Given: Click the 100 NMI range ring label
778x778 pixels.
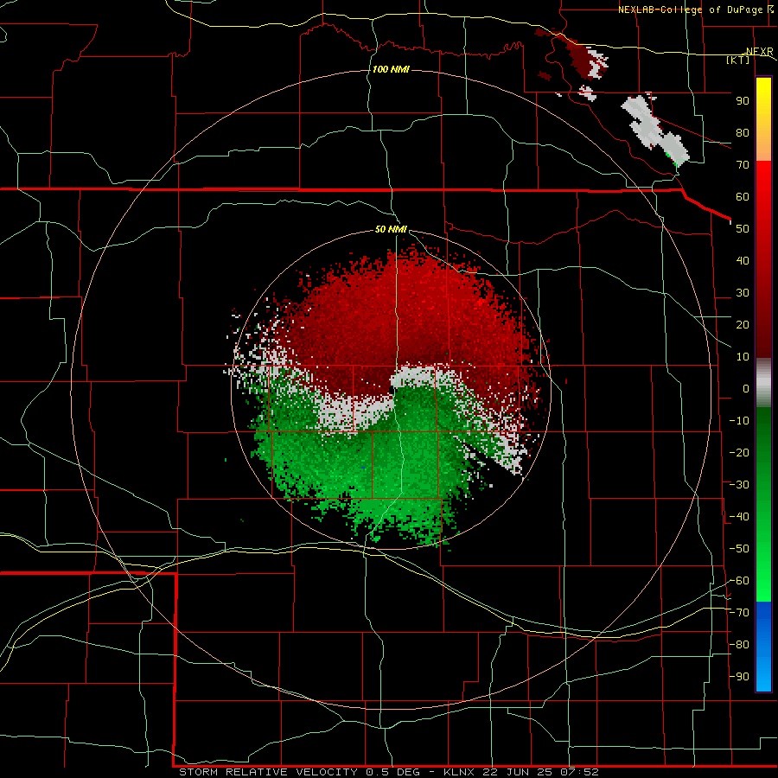Looking at the screenshot, I should tap(391, 69).
